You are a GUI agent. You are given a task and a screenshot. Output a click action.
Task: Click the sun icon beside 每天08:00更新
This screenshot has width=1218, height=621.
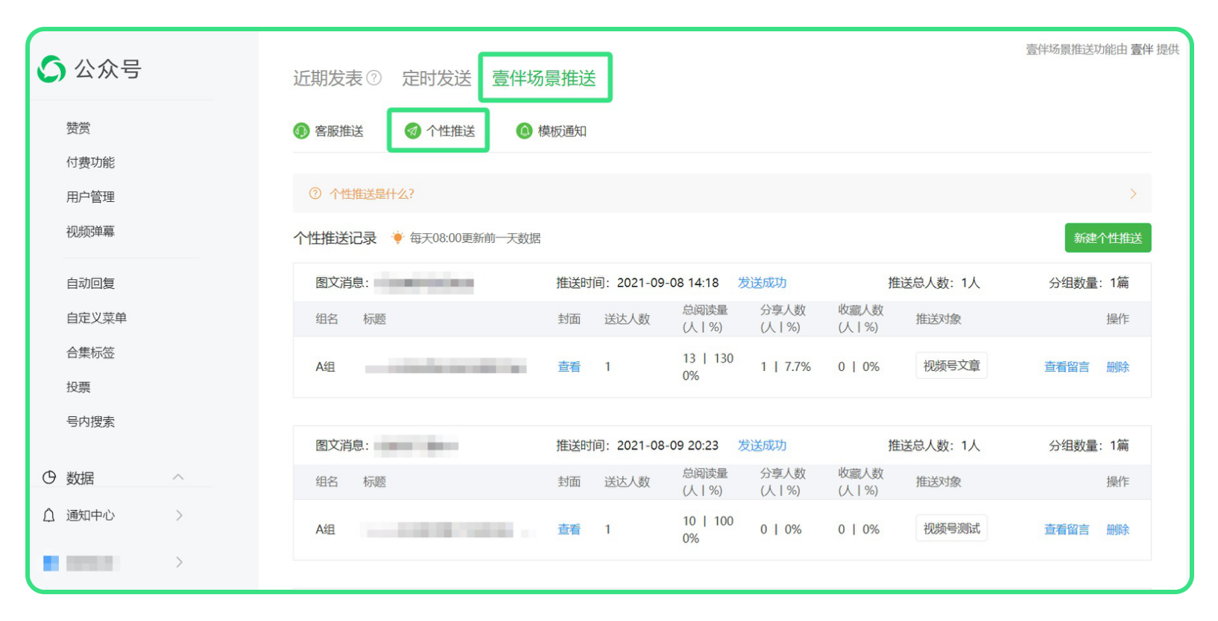point(398,238)
